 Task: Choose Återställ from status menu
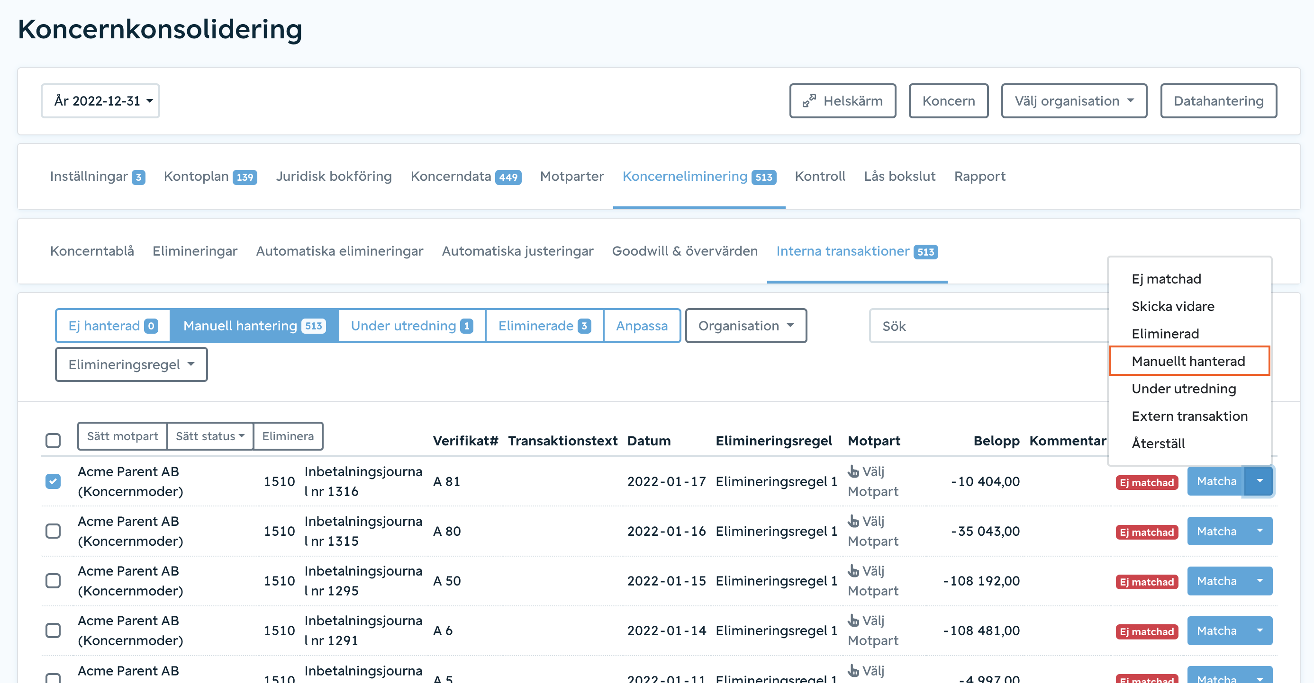pos(1189,444)
